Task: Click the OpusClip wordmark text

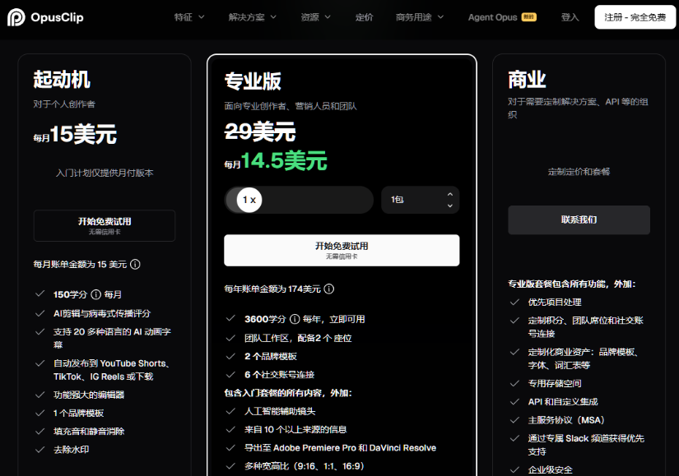Action: (57, 17)
